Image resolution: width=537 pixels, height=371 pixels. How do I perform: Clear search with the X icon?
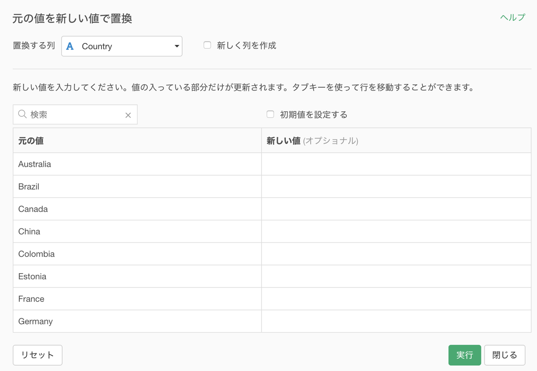pyautogui.click(x=128, y=115)
